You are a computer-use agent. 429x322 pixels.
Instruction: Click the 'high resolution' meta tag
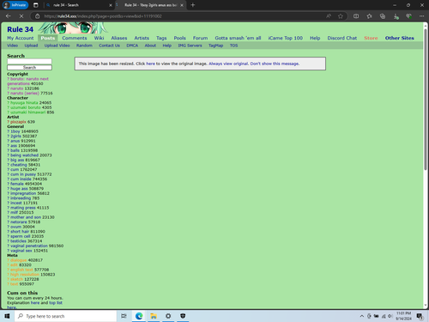click(x=25, y=275)
